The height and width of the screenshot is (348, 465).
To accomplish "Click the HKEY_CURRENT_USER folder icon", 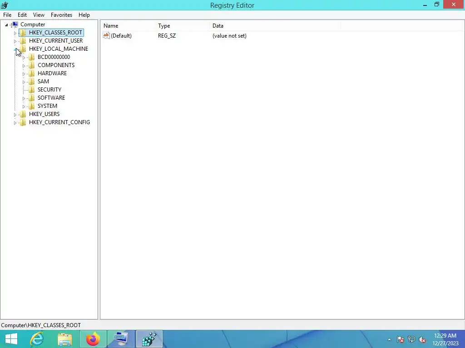I will pos(23,41).
